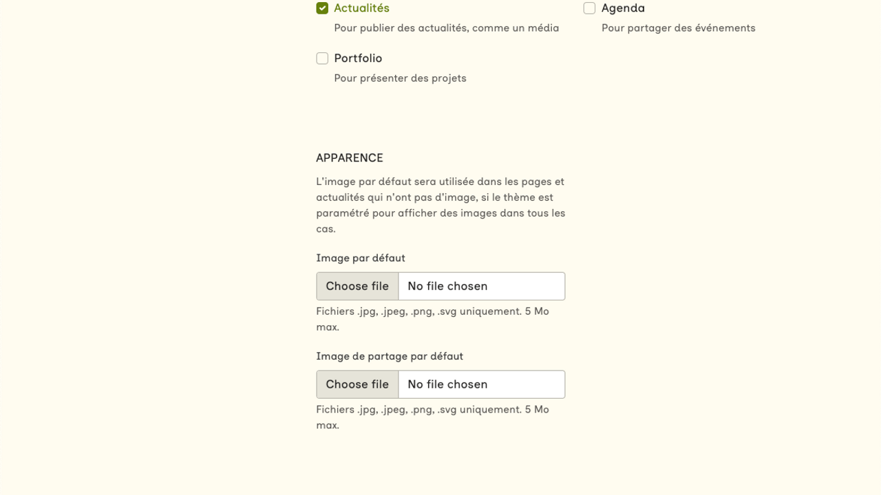Enable the Agenda checkbox
The height and width of the screenshot is (495, 881).
(x=589, y=8)
